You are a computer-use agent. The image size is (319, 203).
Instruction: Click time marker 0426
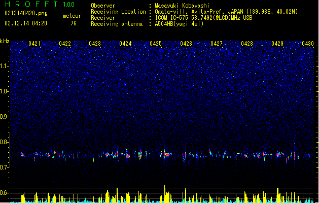coord(186,44)
